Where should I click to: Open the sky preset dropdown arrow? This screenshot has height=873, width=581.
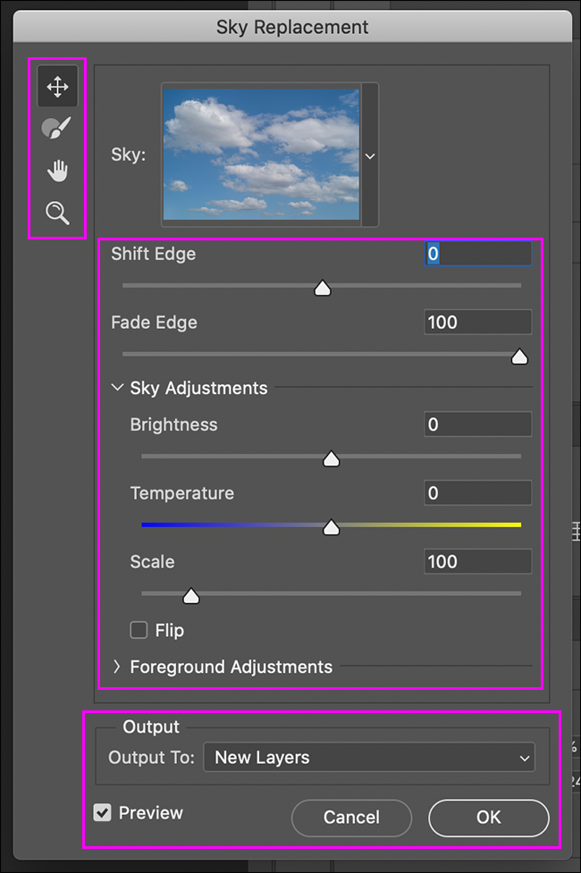pos(370,155)
